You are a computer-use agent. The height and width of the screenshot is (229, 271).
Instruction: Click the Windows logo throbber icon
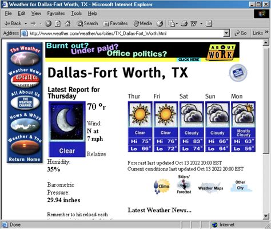(x=262, y=14)
